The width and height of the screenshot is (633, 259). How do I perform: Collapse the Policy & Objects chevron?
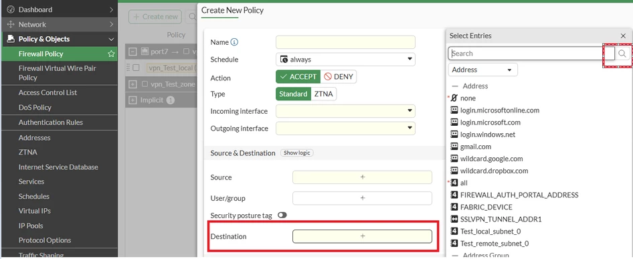pos(112,39)
